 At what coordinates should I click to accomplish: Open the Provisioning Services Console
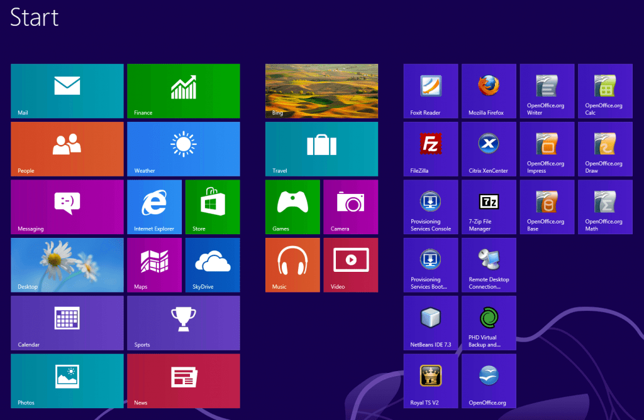coord(430,207)
